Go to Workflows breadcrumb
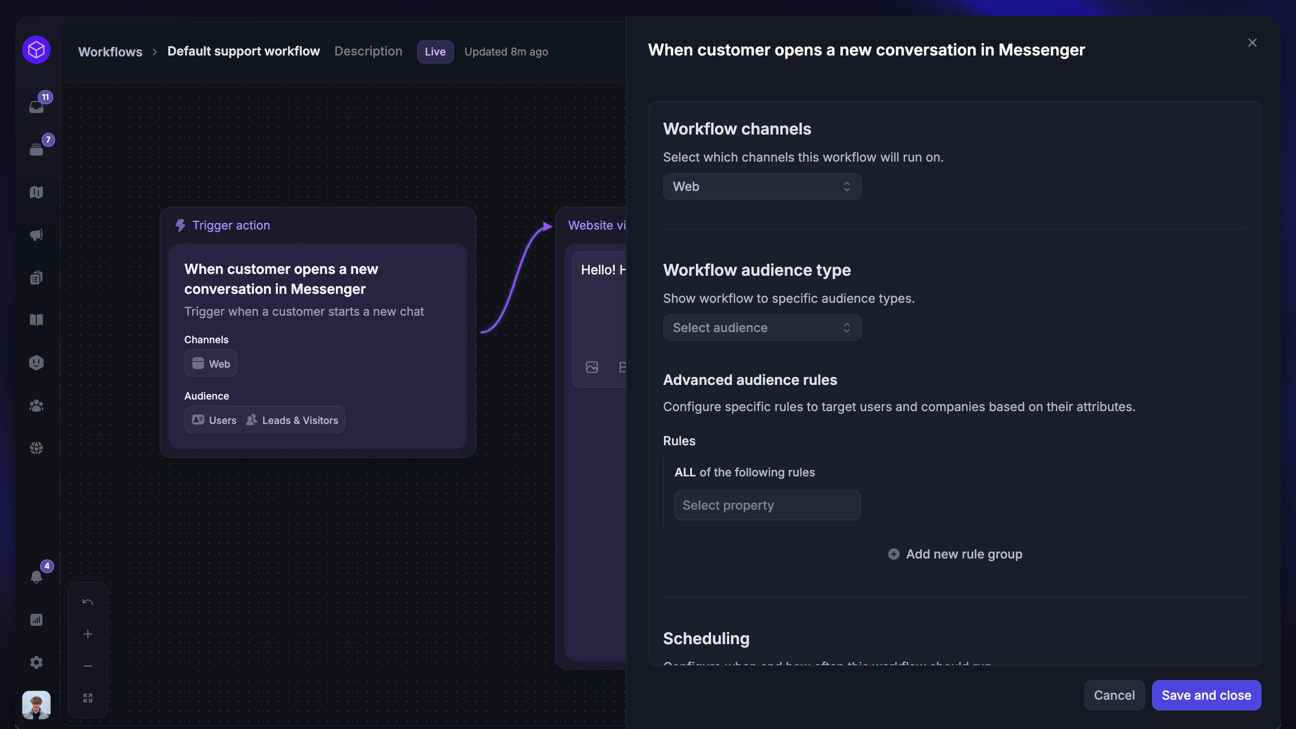 point(110,52)
